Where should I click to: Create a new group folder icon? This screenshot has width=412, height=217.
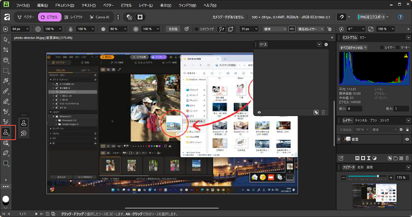pyautogui.click(x=396, y=158)
